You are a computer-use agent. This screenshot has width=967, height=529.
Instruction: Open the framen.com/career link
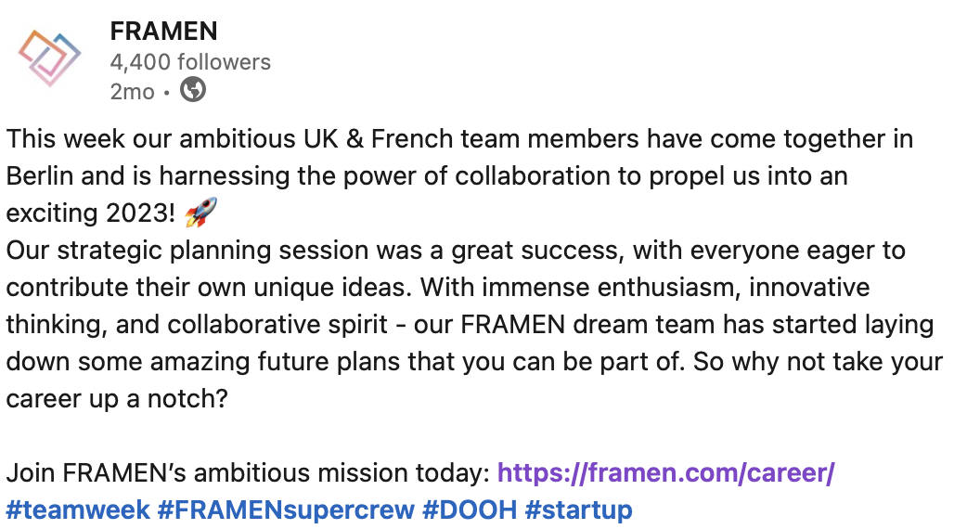tap(666, 473)
